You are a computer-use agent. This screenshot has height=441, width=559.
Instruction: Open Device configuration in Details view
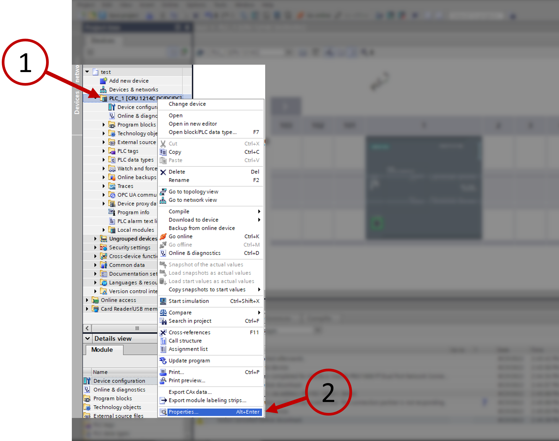[x=119, y=381]
